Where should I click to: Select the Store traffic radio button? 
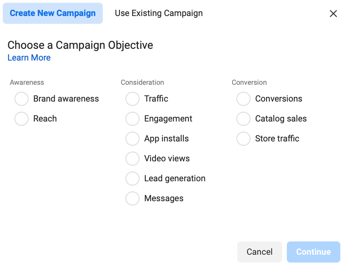click(243, 139)
